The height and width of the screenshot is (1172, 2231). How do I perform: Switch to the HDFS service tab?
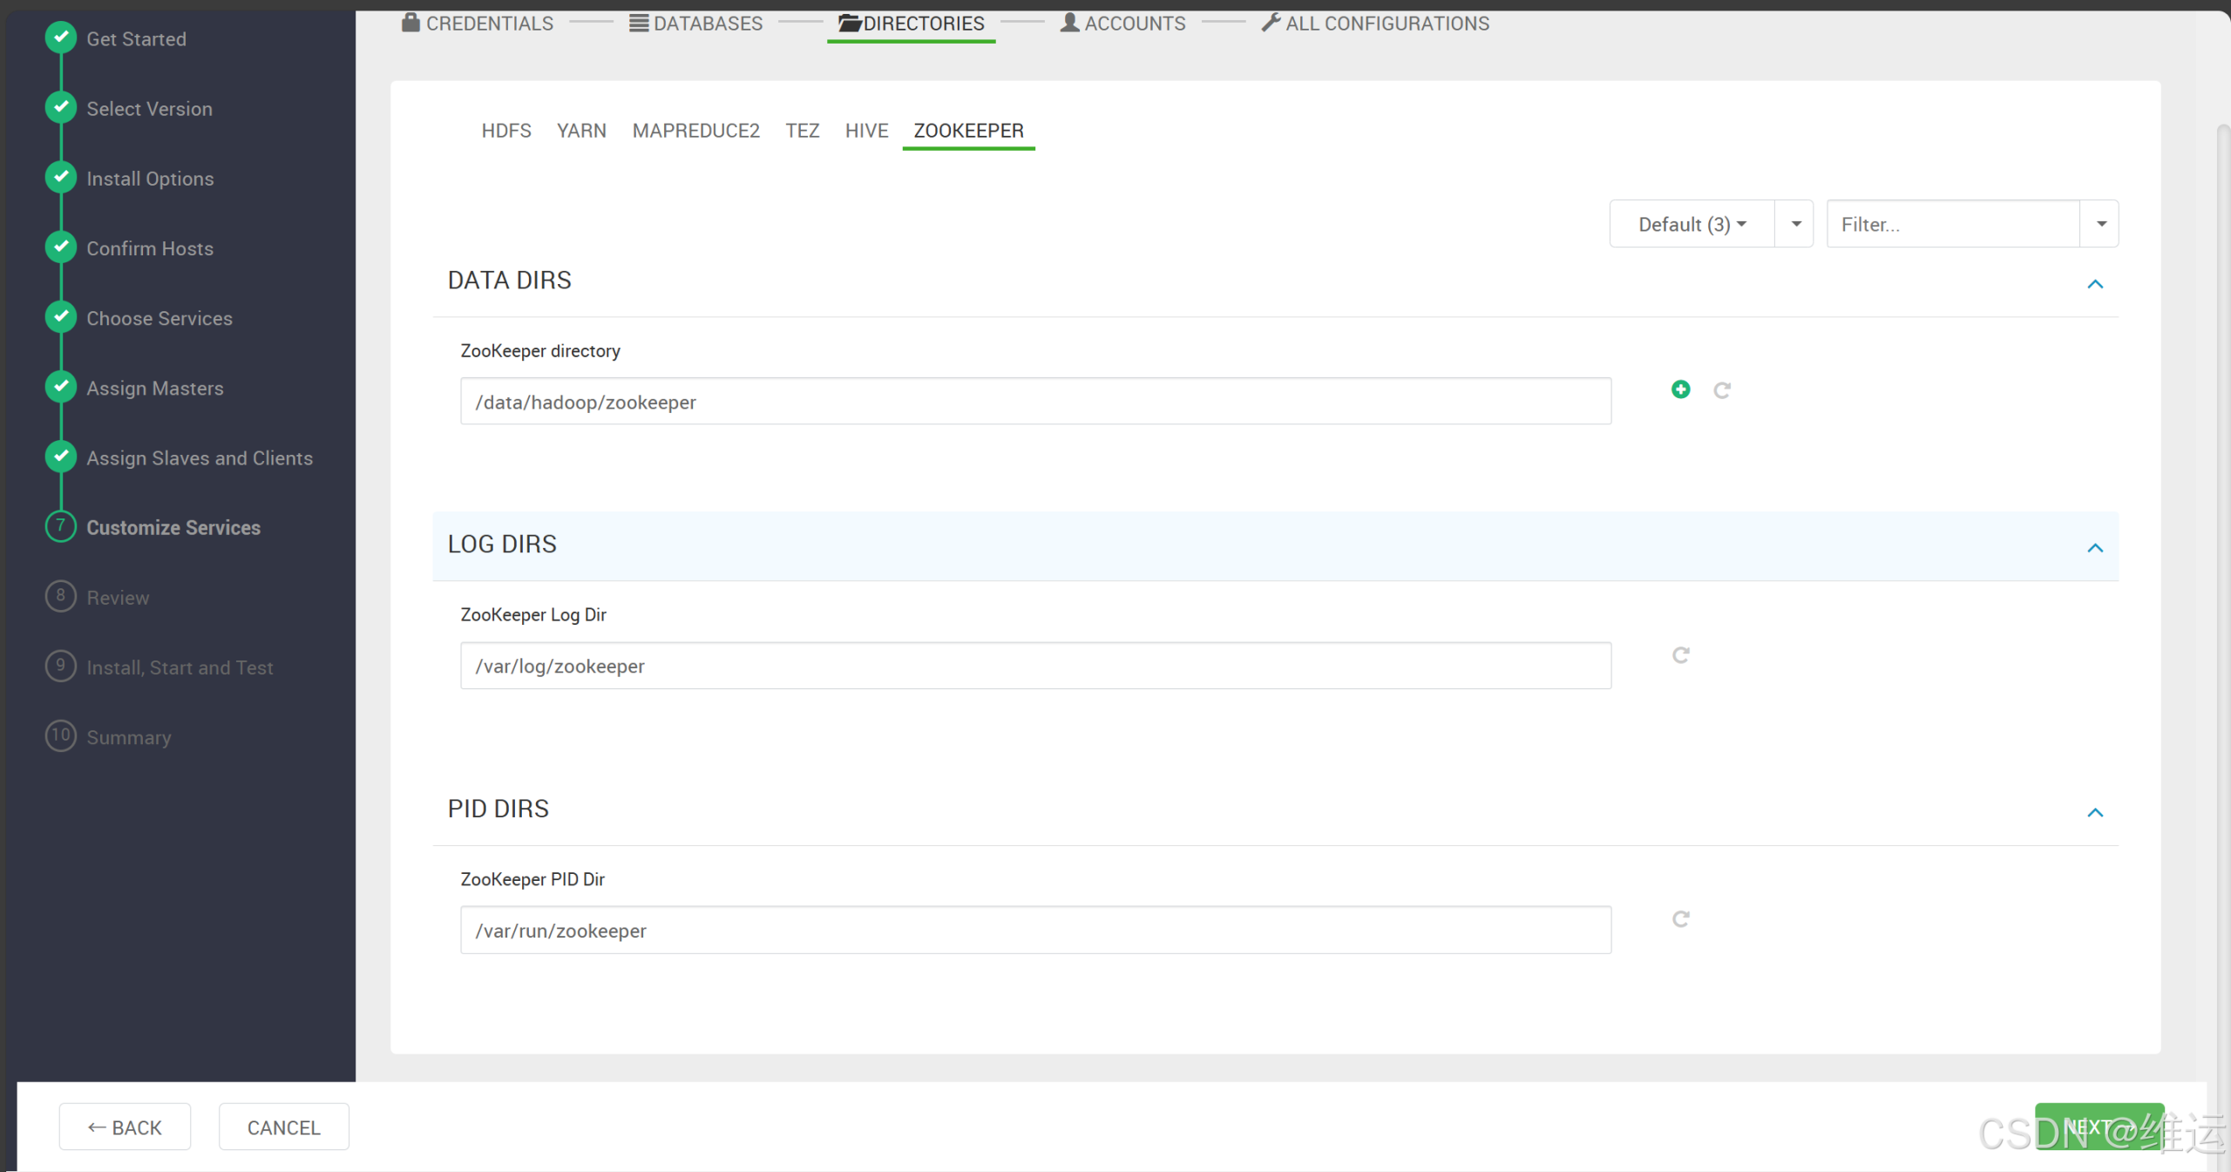tap(506, 131)
